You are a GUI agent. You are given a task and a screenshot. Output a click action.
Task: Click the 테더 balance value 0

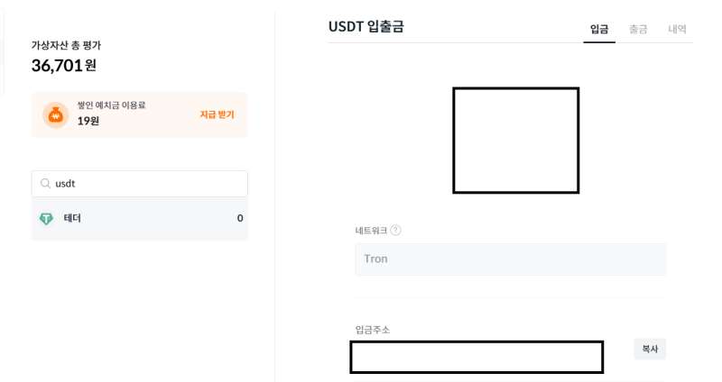(x=240, y=218)
